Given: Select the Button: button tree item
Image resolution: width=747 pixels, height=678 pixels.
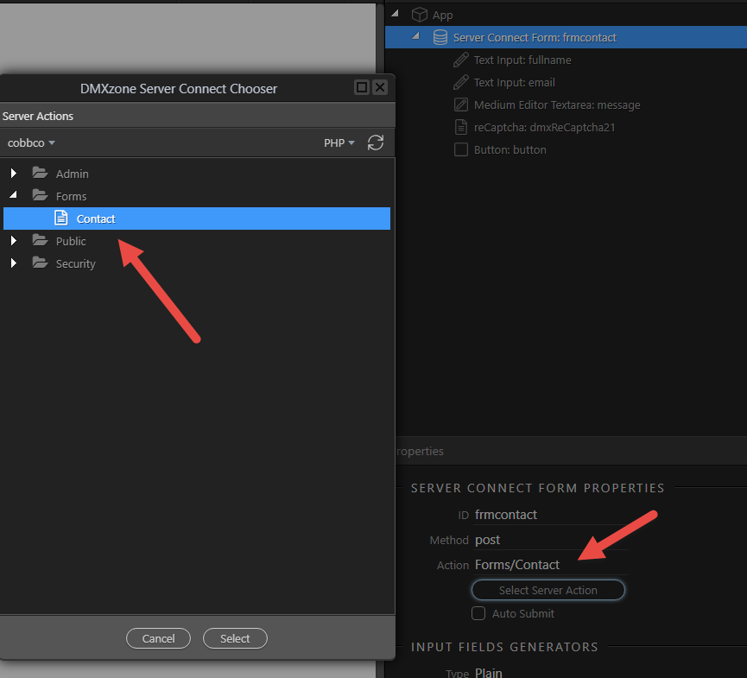Looking at the screenshot, I should 510,149.
